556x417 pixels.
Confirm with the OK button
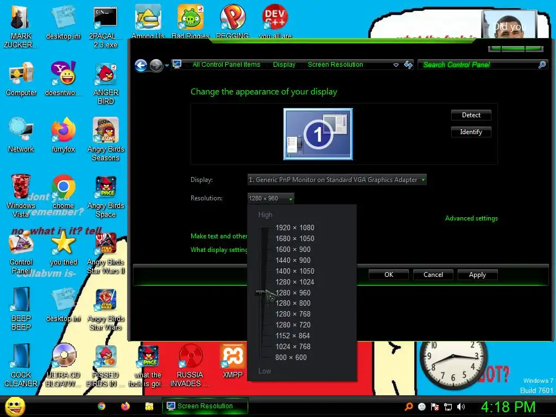389,275
